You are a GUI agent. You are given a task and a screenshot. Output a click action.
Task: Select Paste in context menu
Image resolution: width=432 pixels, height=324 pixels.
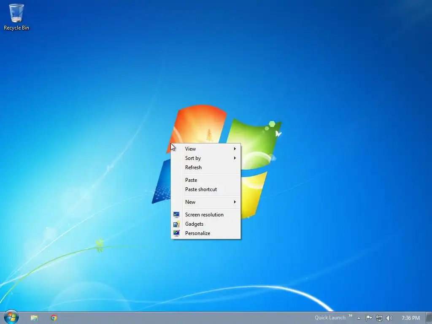pos(206,180)
